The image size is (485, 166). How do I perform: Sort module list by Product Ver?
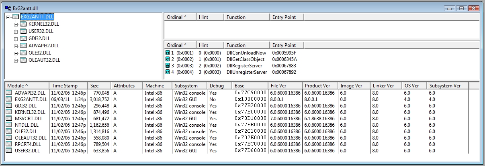click(320, 86)
